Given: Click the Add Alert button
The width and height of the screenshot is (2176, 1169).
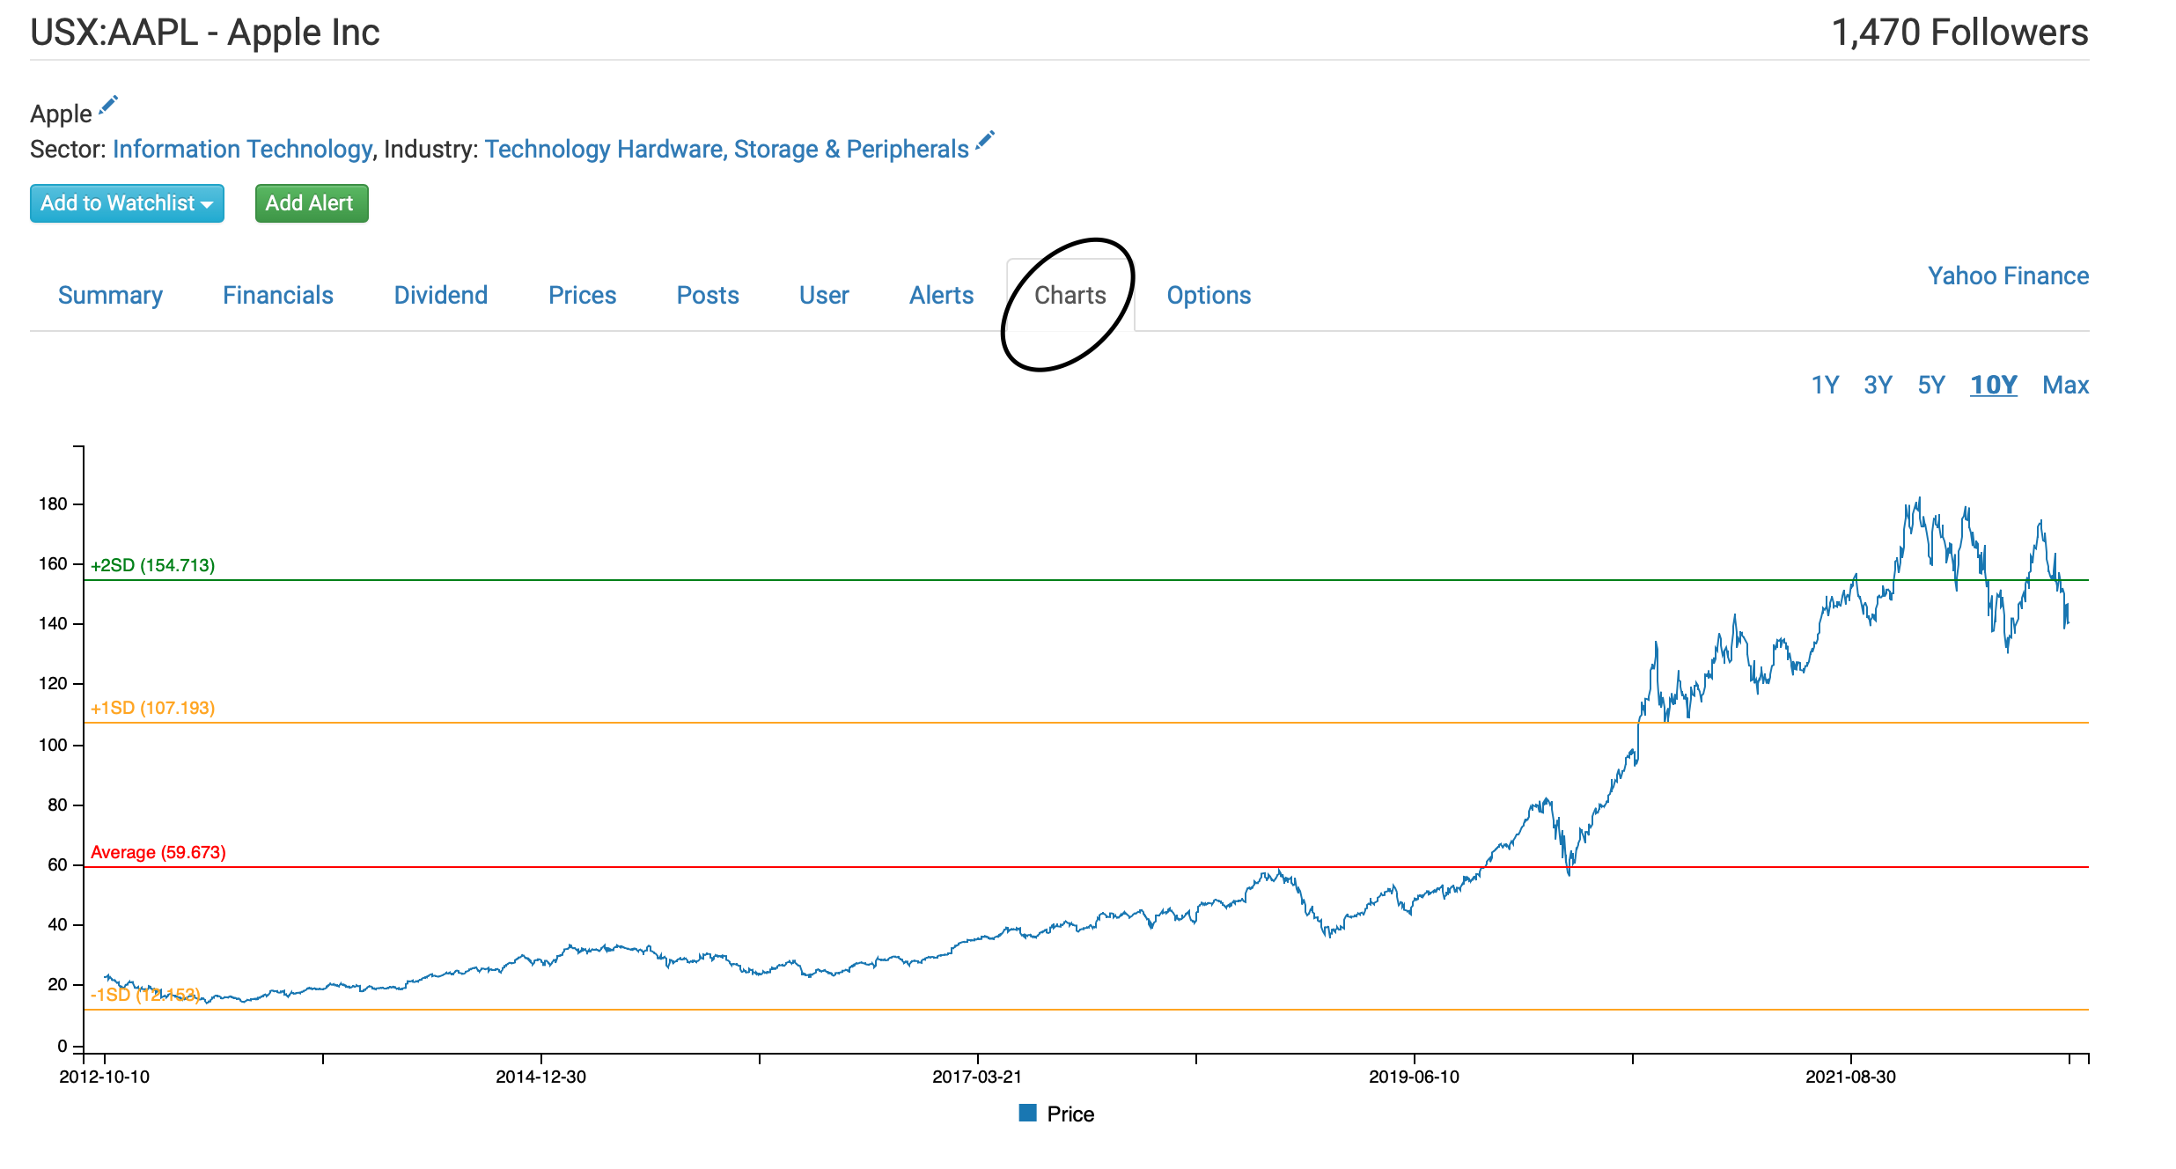Looking at the screenshot, I should click(x=311, y=203).
